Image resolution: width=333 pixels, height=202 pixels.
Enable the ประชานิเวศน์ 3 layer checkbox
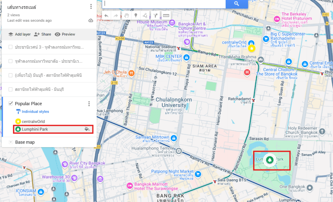10,47
